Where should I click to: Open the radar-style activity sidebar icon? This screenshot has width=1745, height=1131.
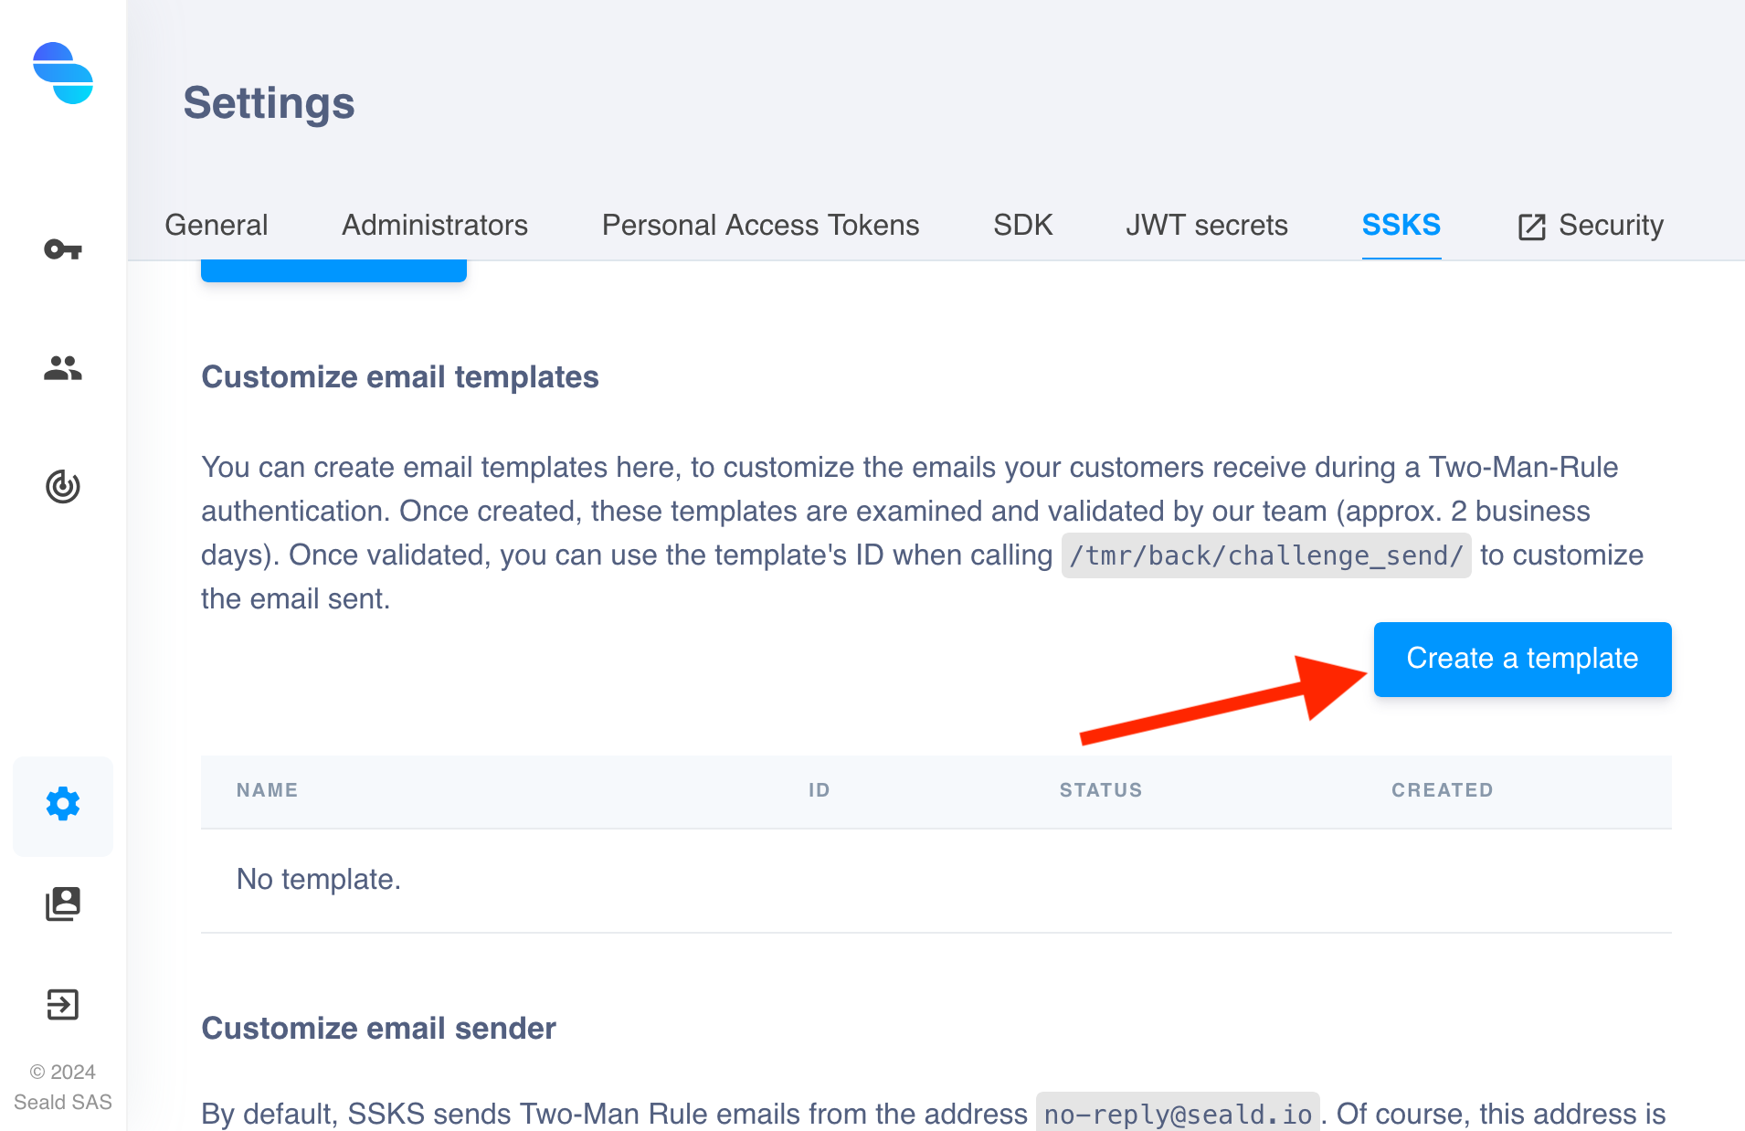coord(63,487)
